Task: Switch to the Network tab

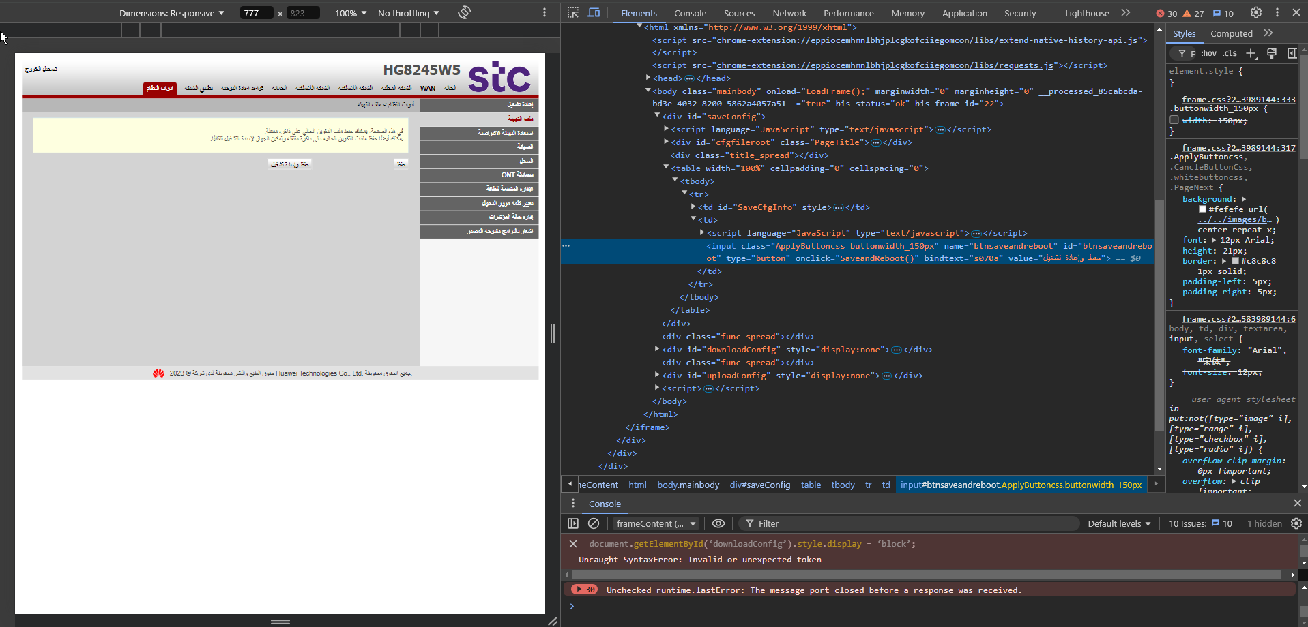Action: coord(789,13)
